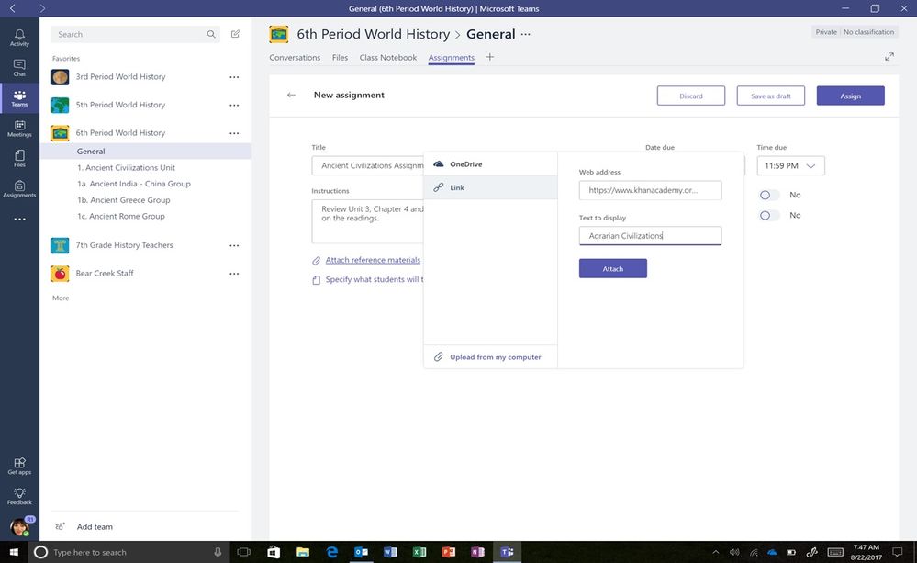Go back with title bar arrow
Image resolution: width=917 pixels, height=563 pixels.
point(13,8)
